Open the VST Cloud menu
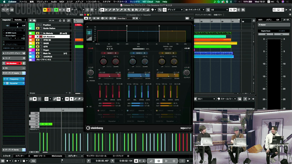Image resolution: width=292 pixels, height=164 pixels. coord(148,2)
